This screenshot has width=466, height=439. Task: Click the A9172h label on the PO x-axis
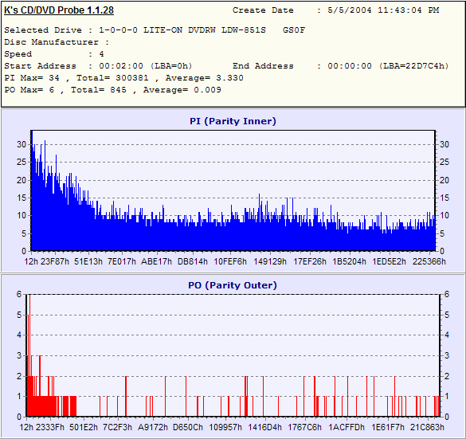pyautogui.click(x=153, y=427)
